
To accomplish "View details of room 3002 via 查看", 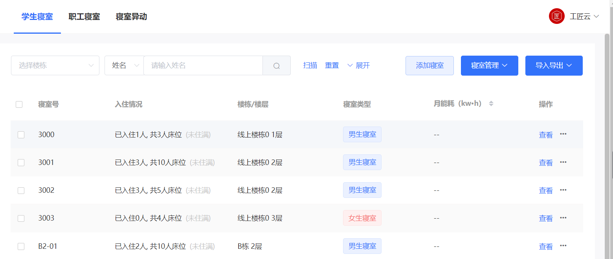I will [x=545, y=190].
